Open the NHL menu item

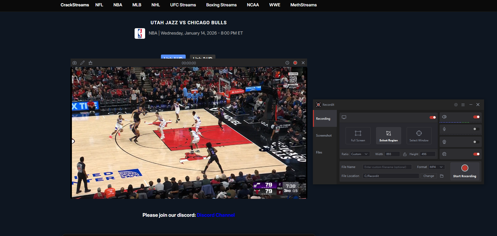click(156, 5)
